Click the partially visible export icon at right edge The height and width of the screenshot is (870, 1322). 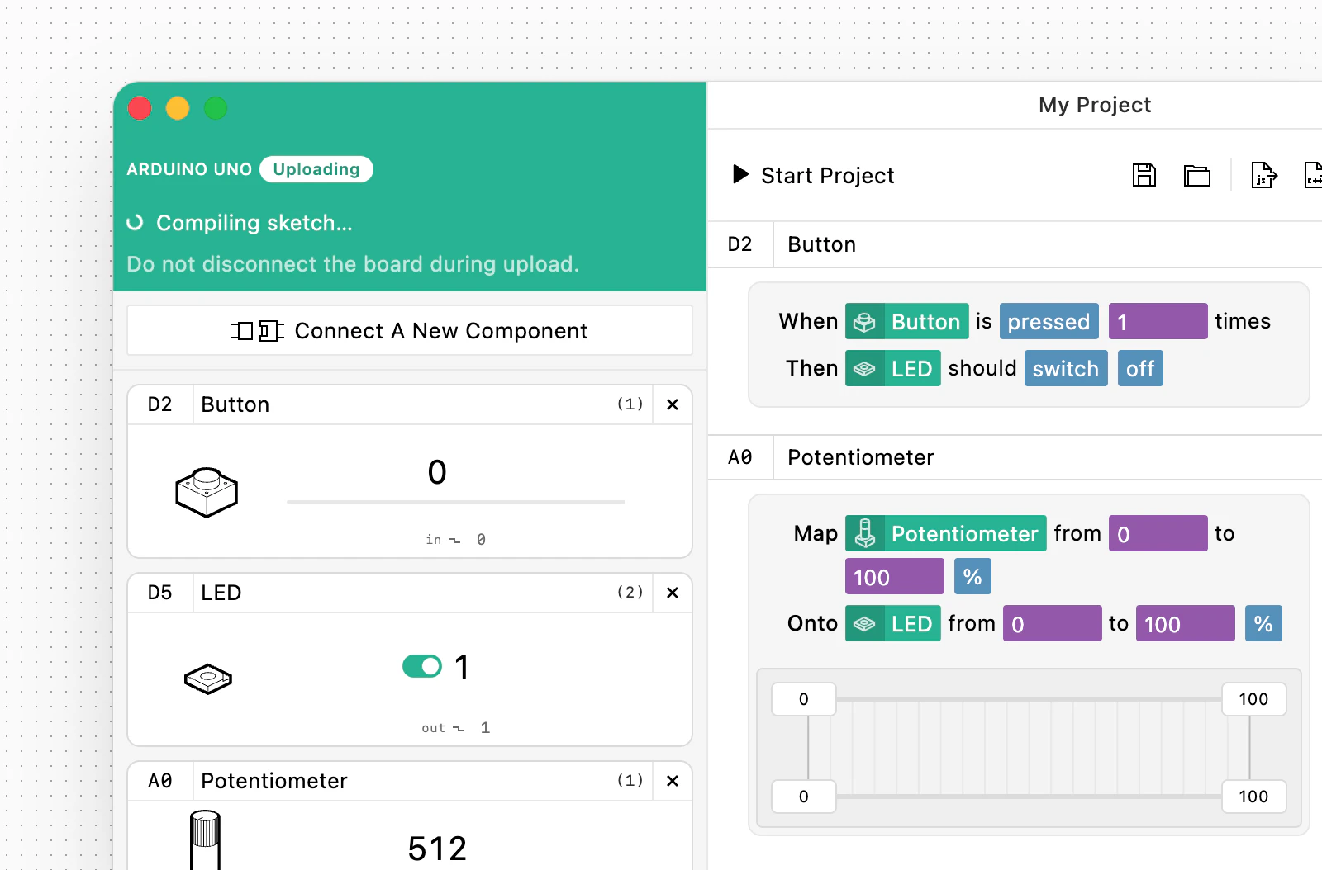[x=1313, y=175]
